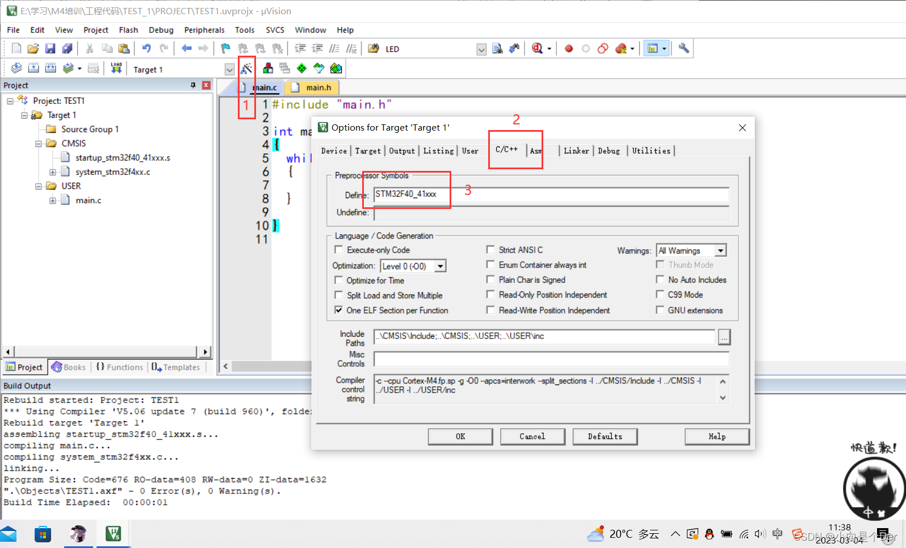Click the Navigate Backwards blue arrow

186,48
